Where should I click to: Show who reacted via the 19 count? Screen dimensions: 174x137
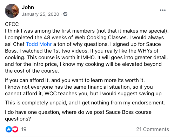(24, 129)
